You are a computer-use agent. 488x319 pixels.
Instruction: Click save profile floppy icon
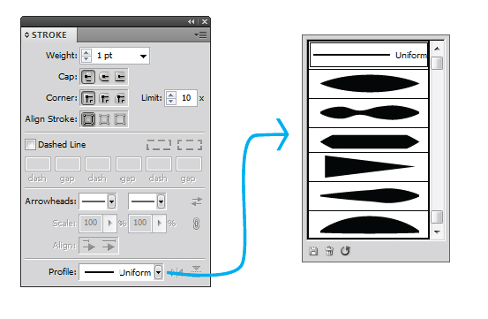click(313, 251)
